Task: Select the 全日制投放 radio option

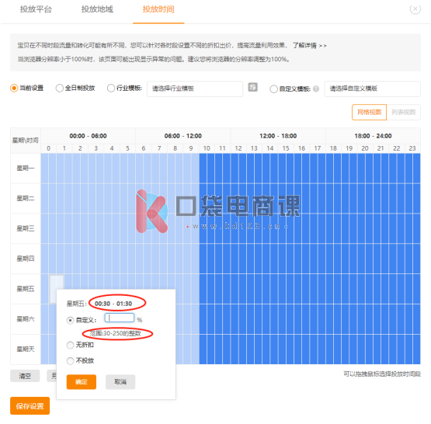Action: click(59, 89)
